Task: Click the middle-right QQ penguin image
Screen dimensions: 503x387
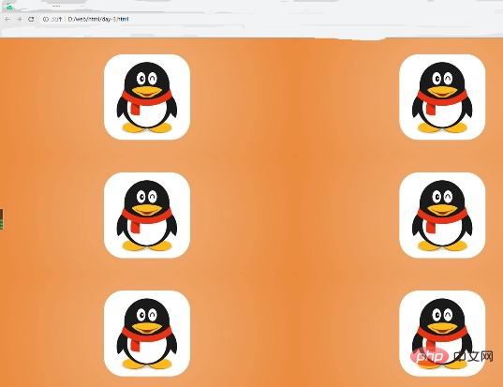Action: pos(442,215)
